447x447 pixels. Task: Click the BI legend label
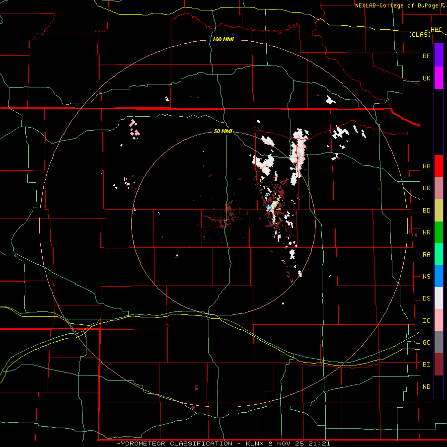tap(426, 365)
